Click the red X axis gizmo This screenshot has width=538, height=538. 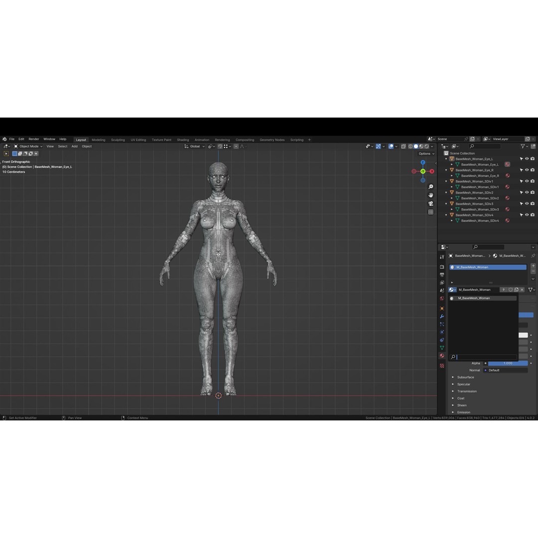(432, 171)
